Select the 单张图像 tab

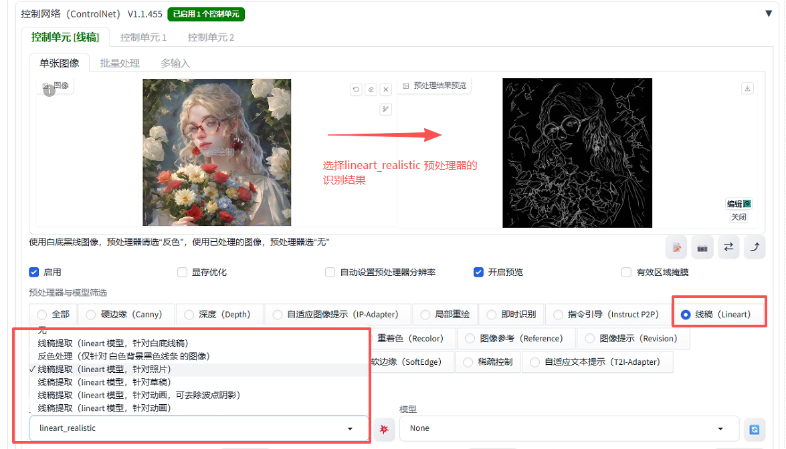59,63
